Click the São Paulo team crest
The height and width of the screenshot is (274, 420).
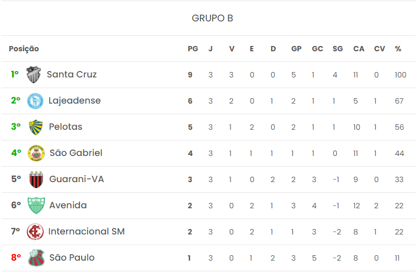[x=36, y=258]
